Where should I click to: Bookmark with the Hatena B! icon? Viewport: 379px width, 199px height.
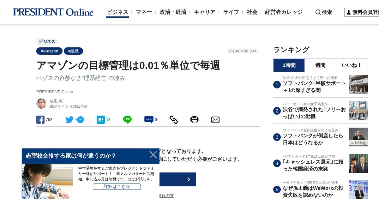[x=100, y=120]
